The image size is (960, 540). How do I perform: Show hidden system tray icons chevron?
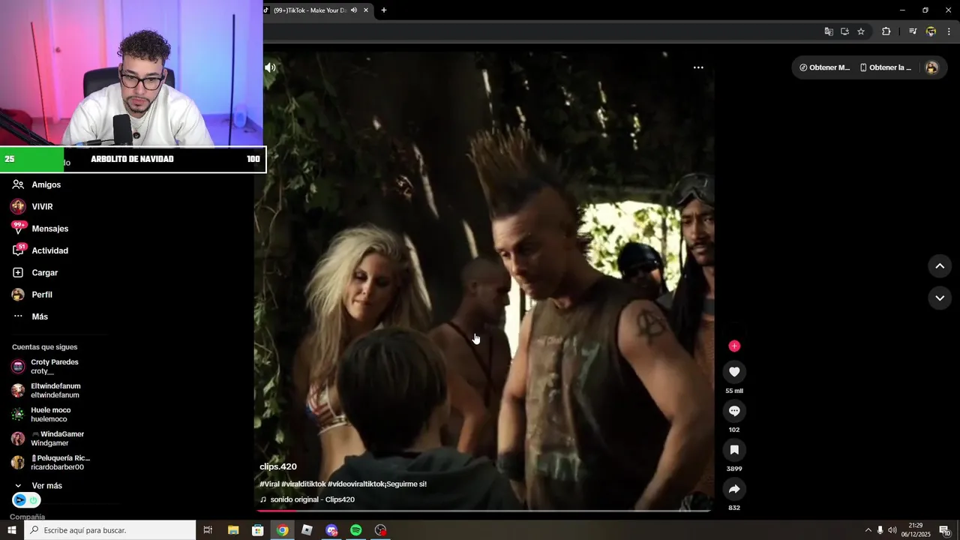point(868,530)
